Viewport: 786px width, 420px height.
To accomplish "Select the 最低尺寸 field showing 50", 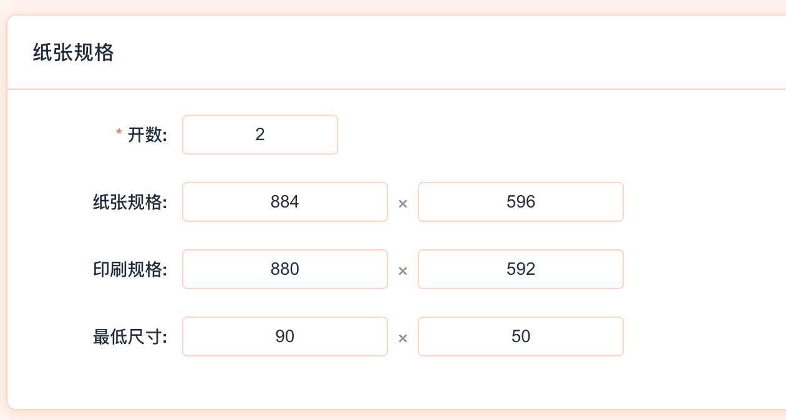I will point(521,336).
